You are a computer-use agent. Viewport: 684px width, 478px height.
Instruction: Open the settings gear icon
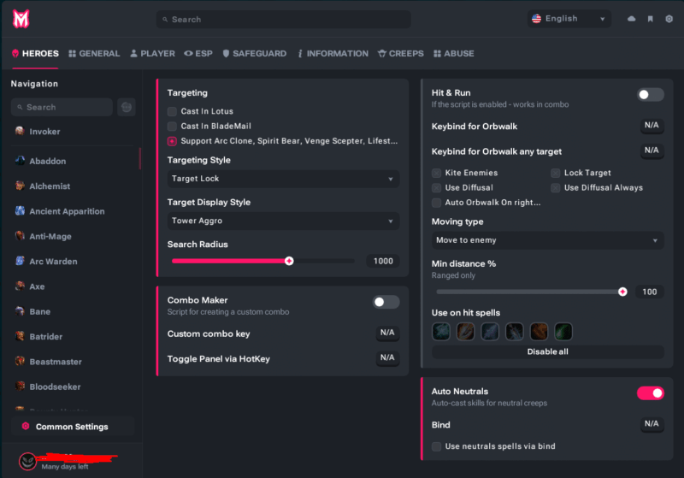tap(669, 19)
